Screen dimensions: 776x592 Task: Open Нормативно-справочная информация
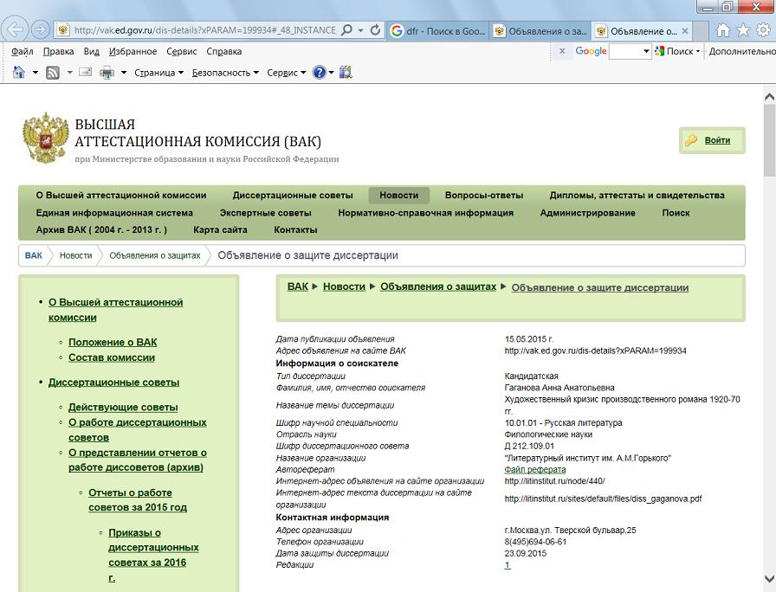(x=425, y=213)
